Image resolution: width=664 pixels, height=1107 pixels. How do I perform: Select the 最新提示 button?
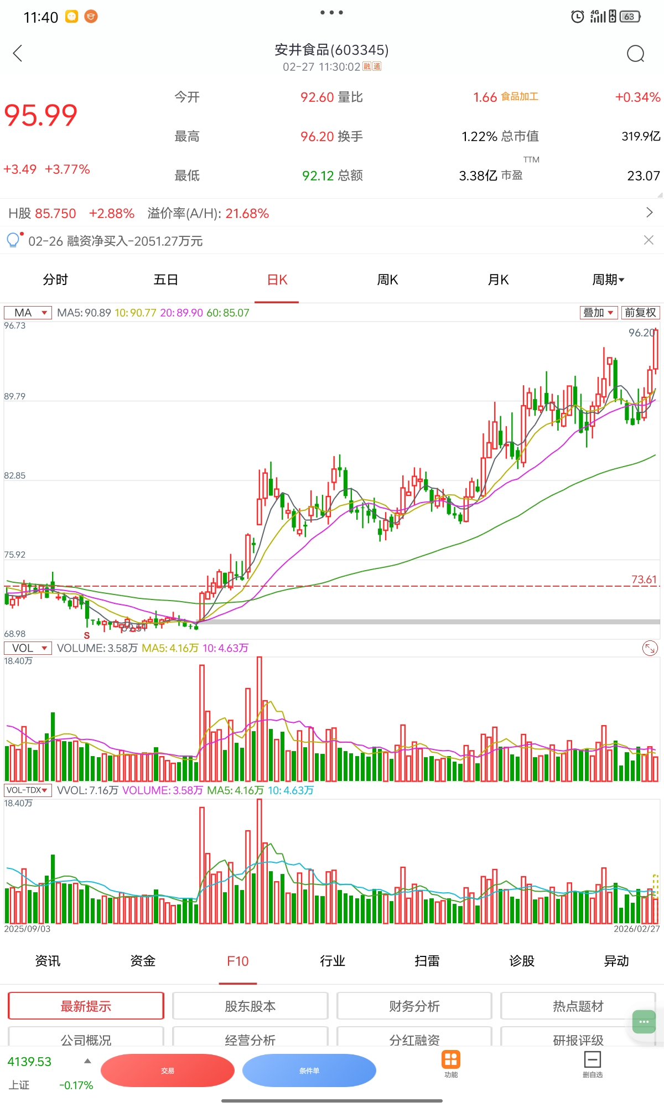point(86,1006)
